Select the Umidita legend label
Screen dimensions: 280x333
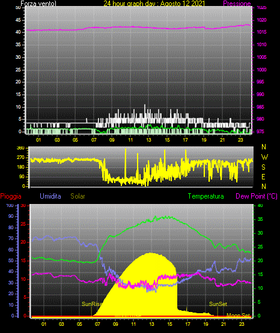tap(50, 196)
